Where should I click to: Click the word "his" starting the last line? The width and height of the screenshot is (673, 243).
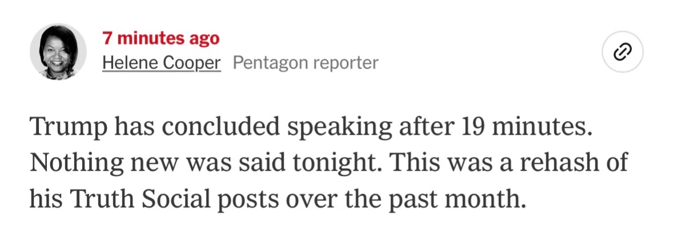[x=43, y=200]
